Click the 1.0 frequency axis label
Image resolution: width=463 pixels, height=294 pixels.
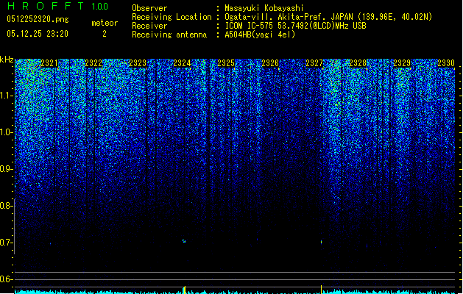pyautogui.click(x=6, y=132)
